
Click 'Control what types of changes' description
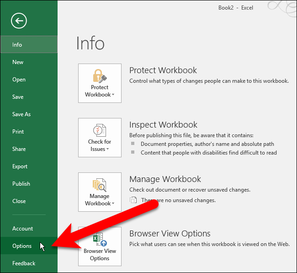[x=209, y=81]
